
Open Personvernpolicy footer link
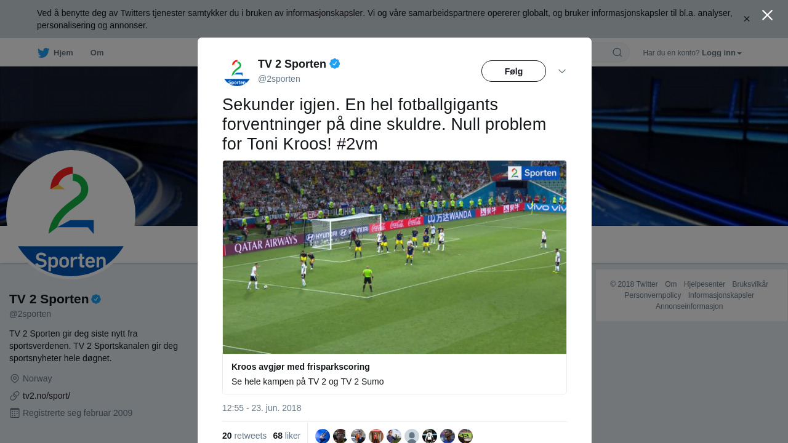(653, 295)
